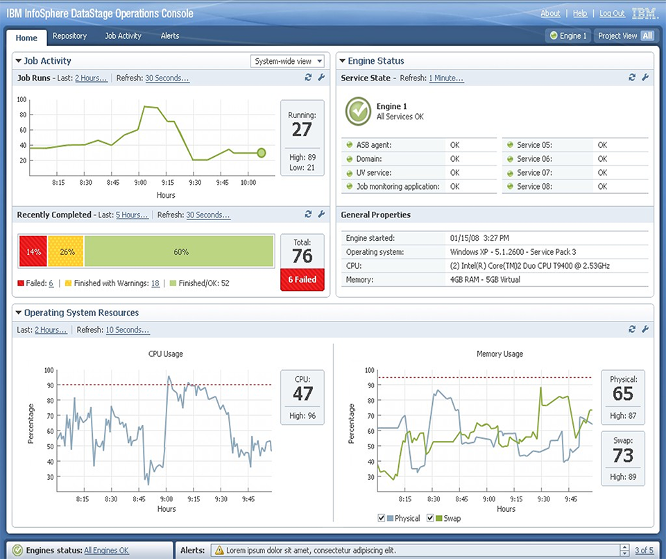
Task: Change Recently Completed last 5 Hours range
Action: tap(132, 215)
